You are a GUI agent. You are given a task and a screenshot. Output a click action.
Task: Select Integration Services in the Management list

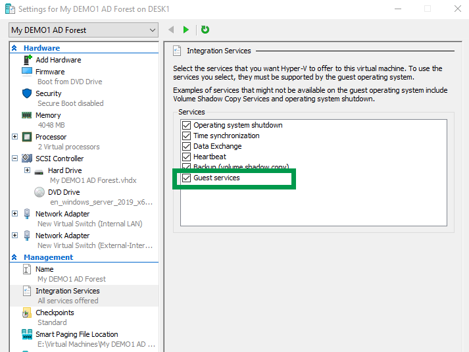(67, 291)
